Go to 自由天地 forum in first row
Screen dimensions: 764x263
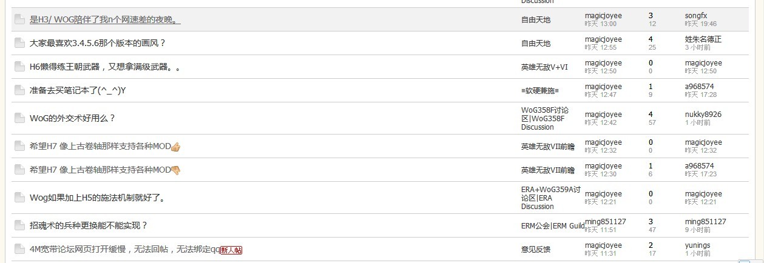(536, 19)
